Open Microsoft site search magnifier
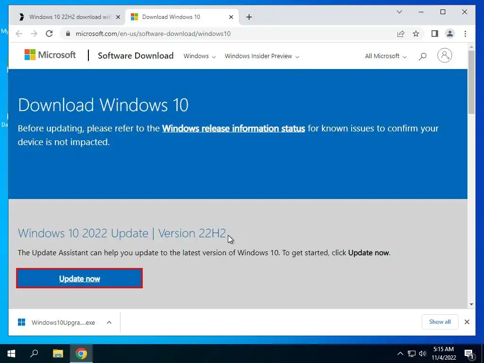 coord(423,56)
